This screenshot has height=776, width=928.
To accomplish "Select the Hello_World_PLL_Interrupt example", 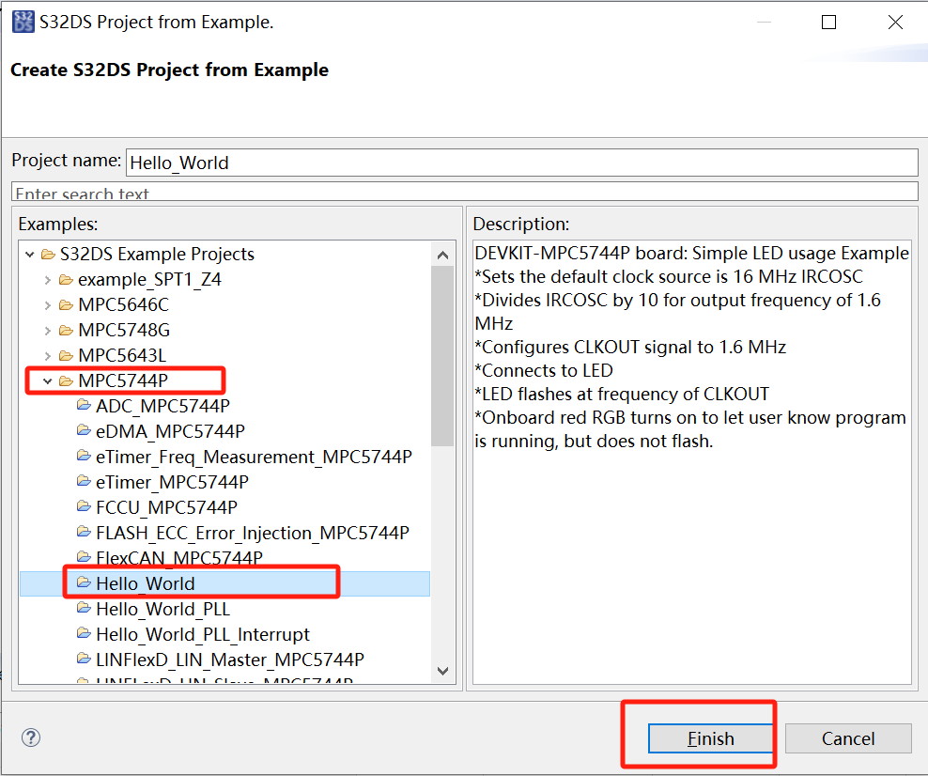I will pyautogui.click(x=202, y=634).
